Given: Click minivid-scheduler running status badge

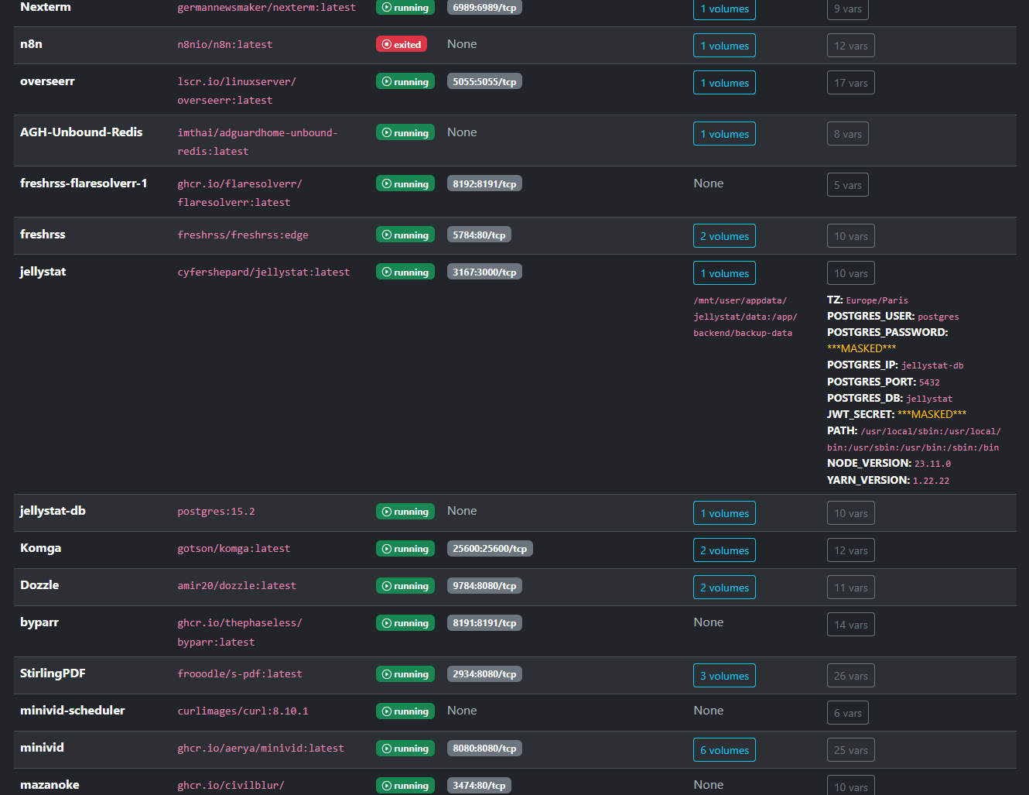Looking at the screenshot, I should click(x=405, y=711).
